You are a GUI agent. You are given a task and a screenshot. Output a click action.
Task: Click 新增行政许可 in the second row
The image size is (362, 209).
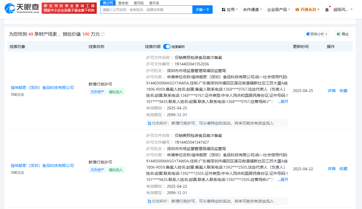pyautogui.click(x=100, y=162)
